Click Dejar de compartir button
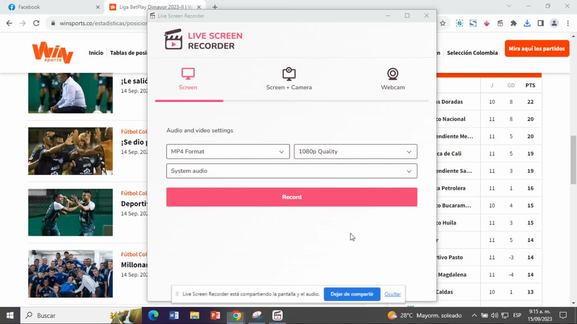577x324 pixels. tap(352, 294)
